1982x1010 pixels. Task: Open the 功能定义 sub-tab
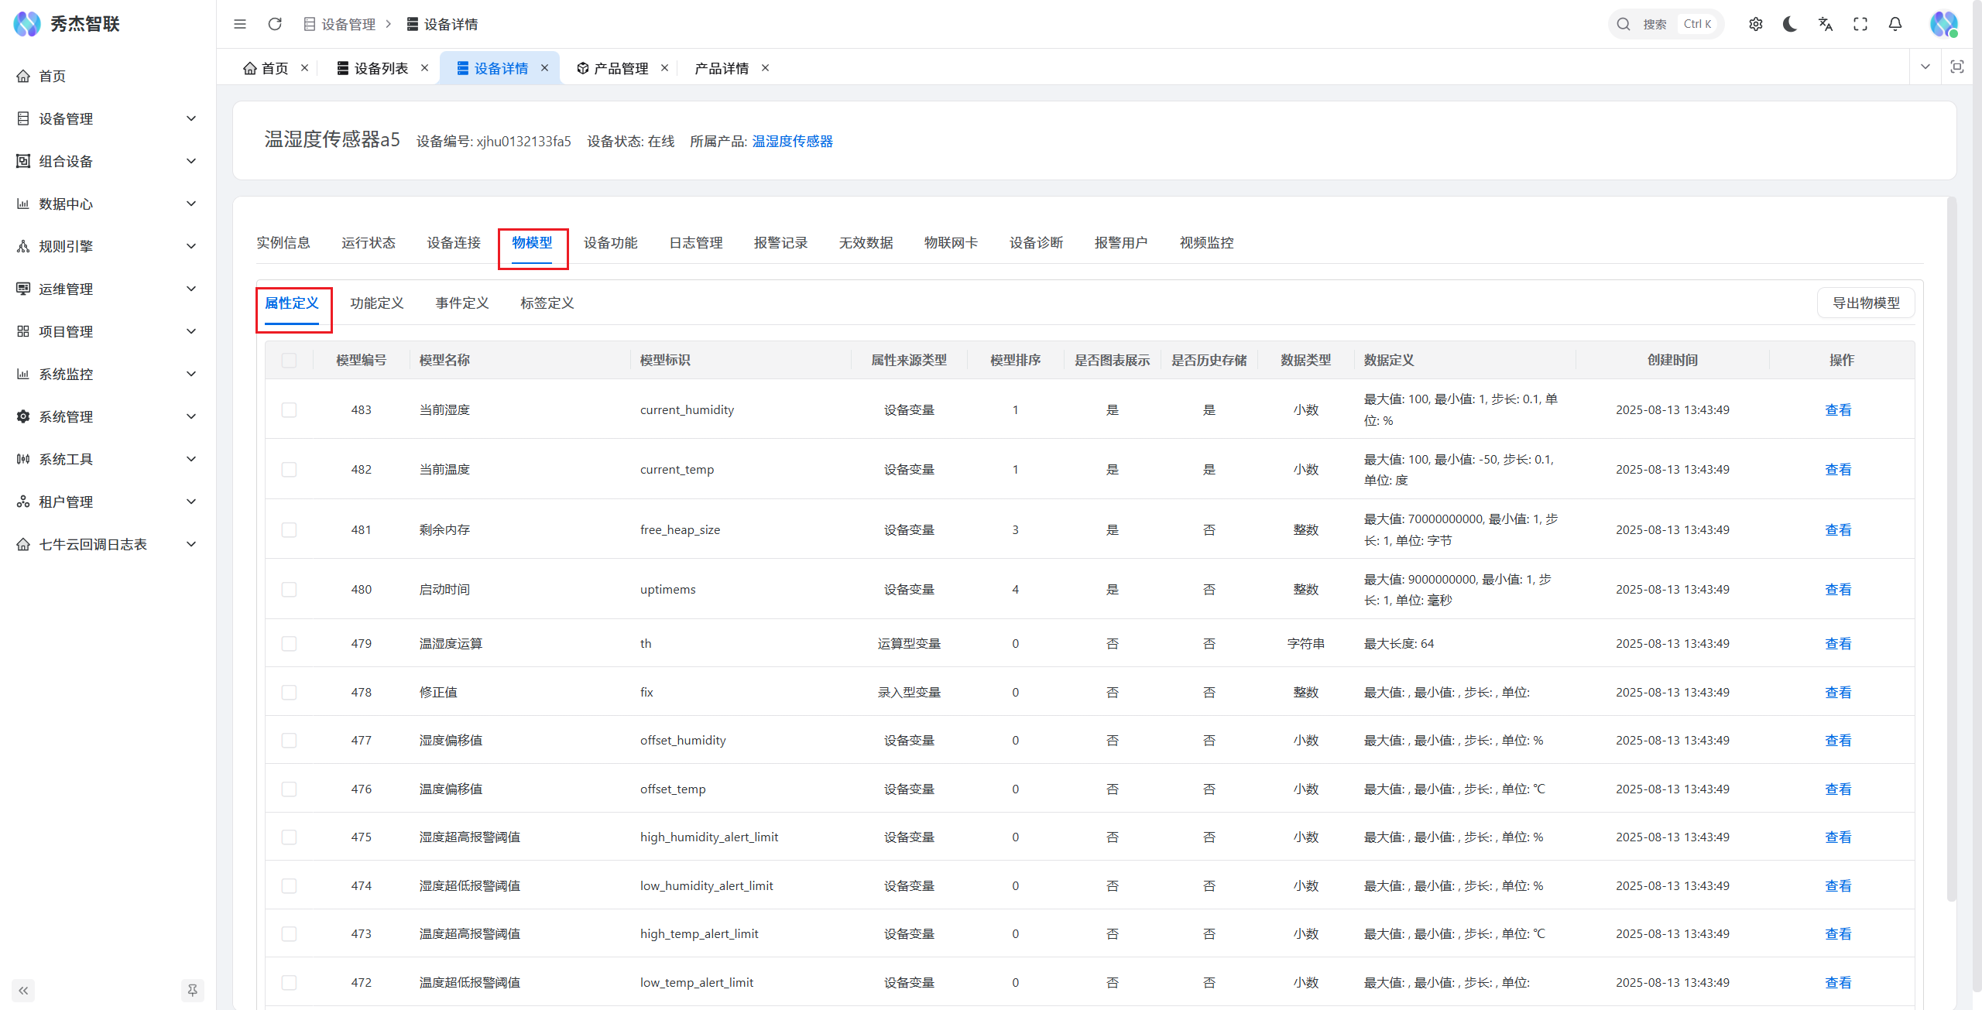(x=376, y=303)
